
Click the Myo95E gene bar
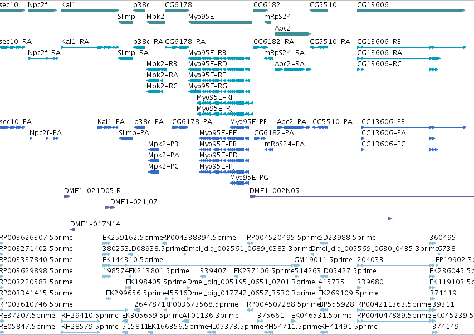pos(220,22)
